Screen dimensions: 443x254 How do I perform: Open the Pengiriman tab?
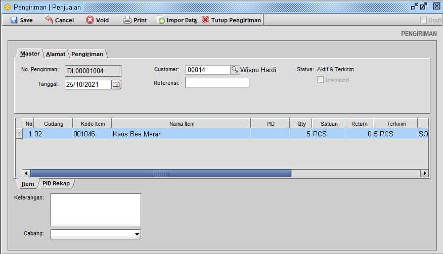[87, 54]
